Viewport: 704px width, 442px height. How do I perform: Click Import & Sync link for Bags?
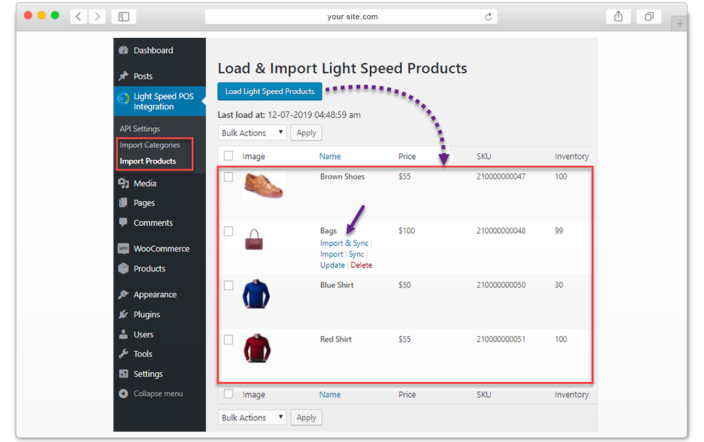344,243
